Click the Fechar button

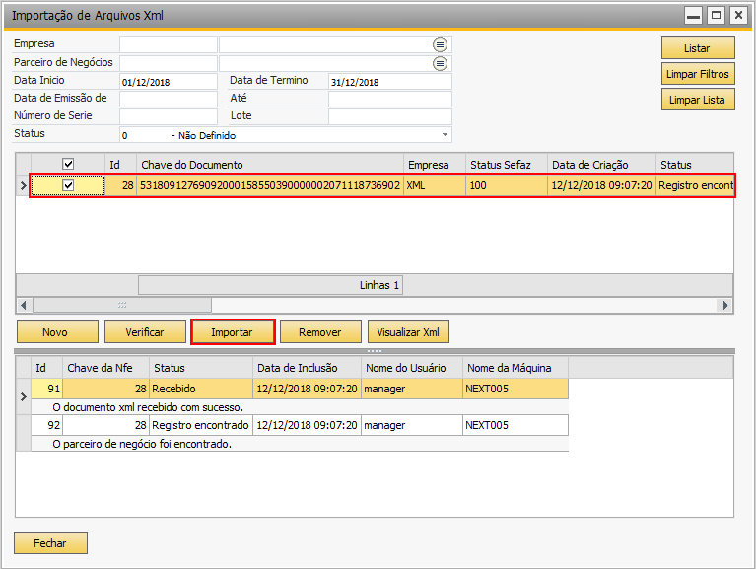point(50,543)
